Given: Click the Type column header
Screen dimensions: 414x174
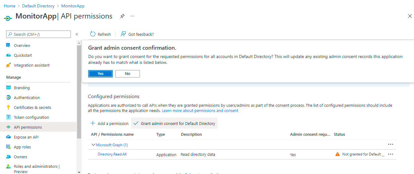Looking at the screenshot, I should [161, 135].
